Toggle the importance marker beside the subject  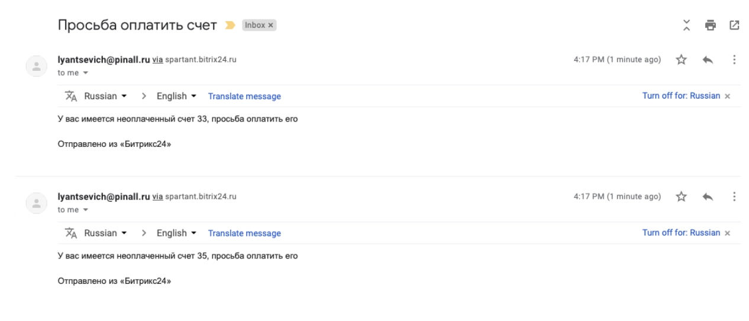click(230, 26)
